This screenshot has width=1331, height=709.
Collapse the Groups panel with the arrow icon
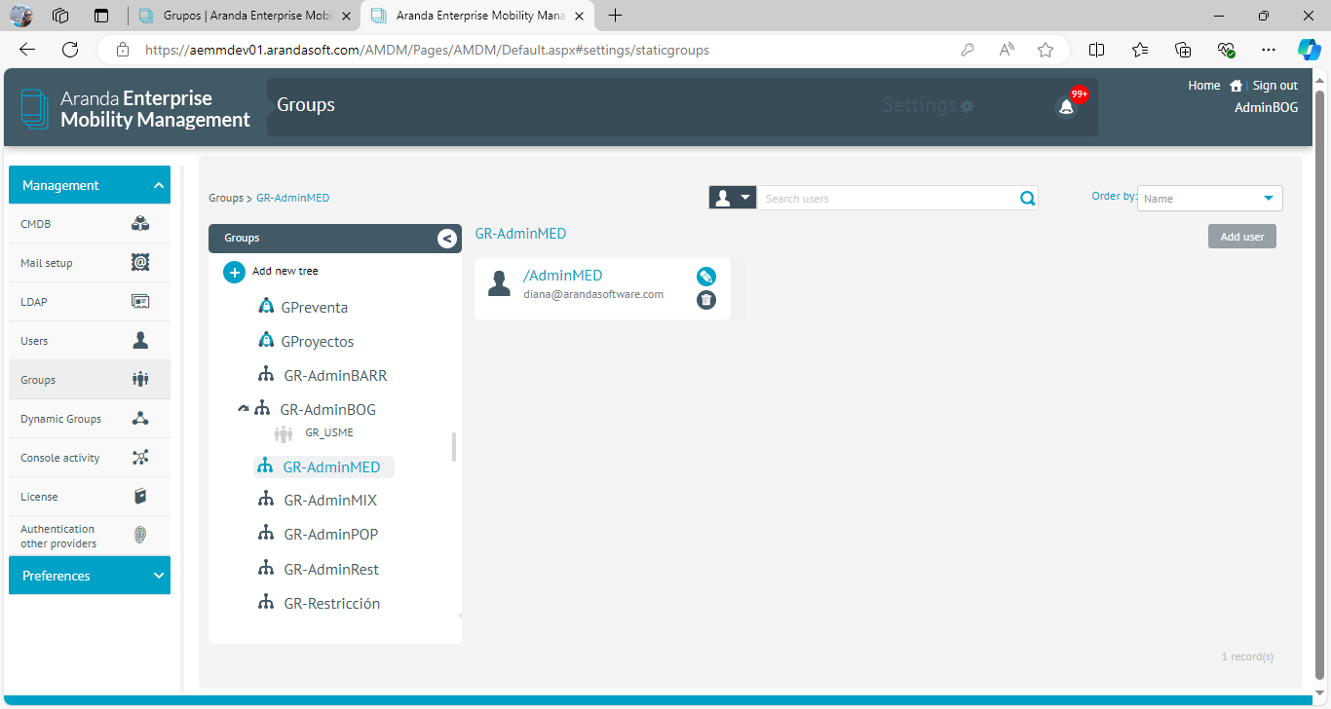447,239
